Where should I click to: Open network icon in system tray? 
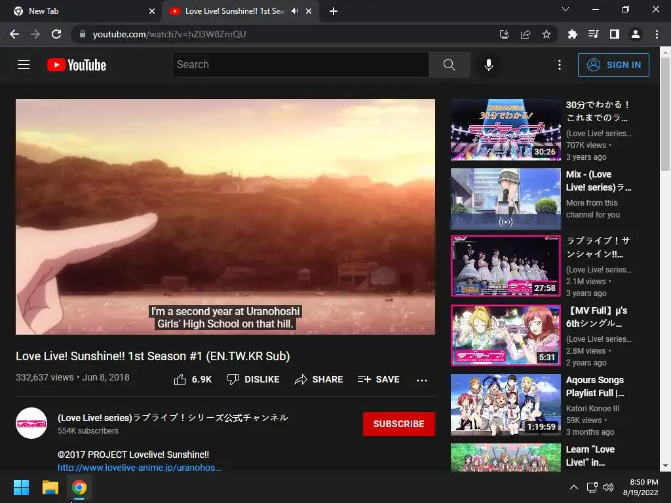pyautogui.click(x=592, y=487)
